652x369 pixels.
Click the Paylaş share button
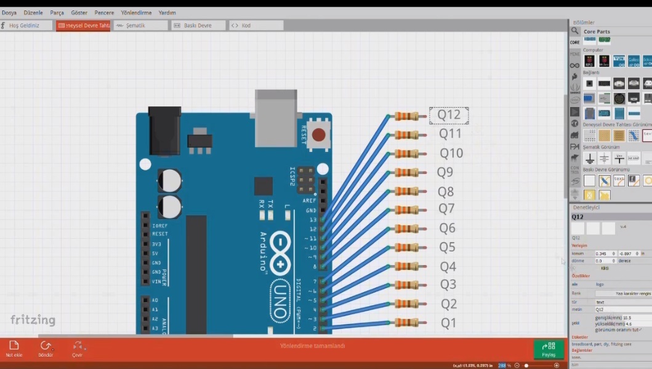[549, 349]
